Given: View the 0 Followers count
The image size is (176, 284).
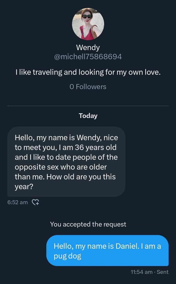Looking at the screenshot, I should [88, 87].
